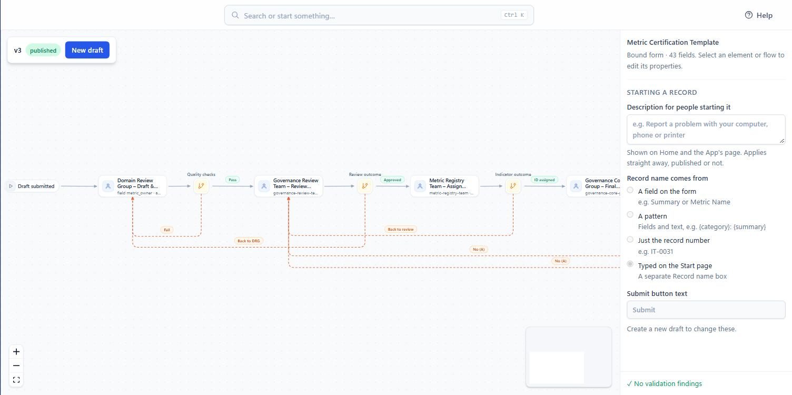Viewport: 792px width, 395px height.
Task: Open the Help link
Action: click(x=759, y=15)
